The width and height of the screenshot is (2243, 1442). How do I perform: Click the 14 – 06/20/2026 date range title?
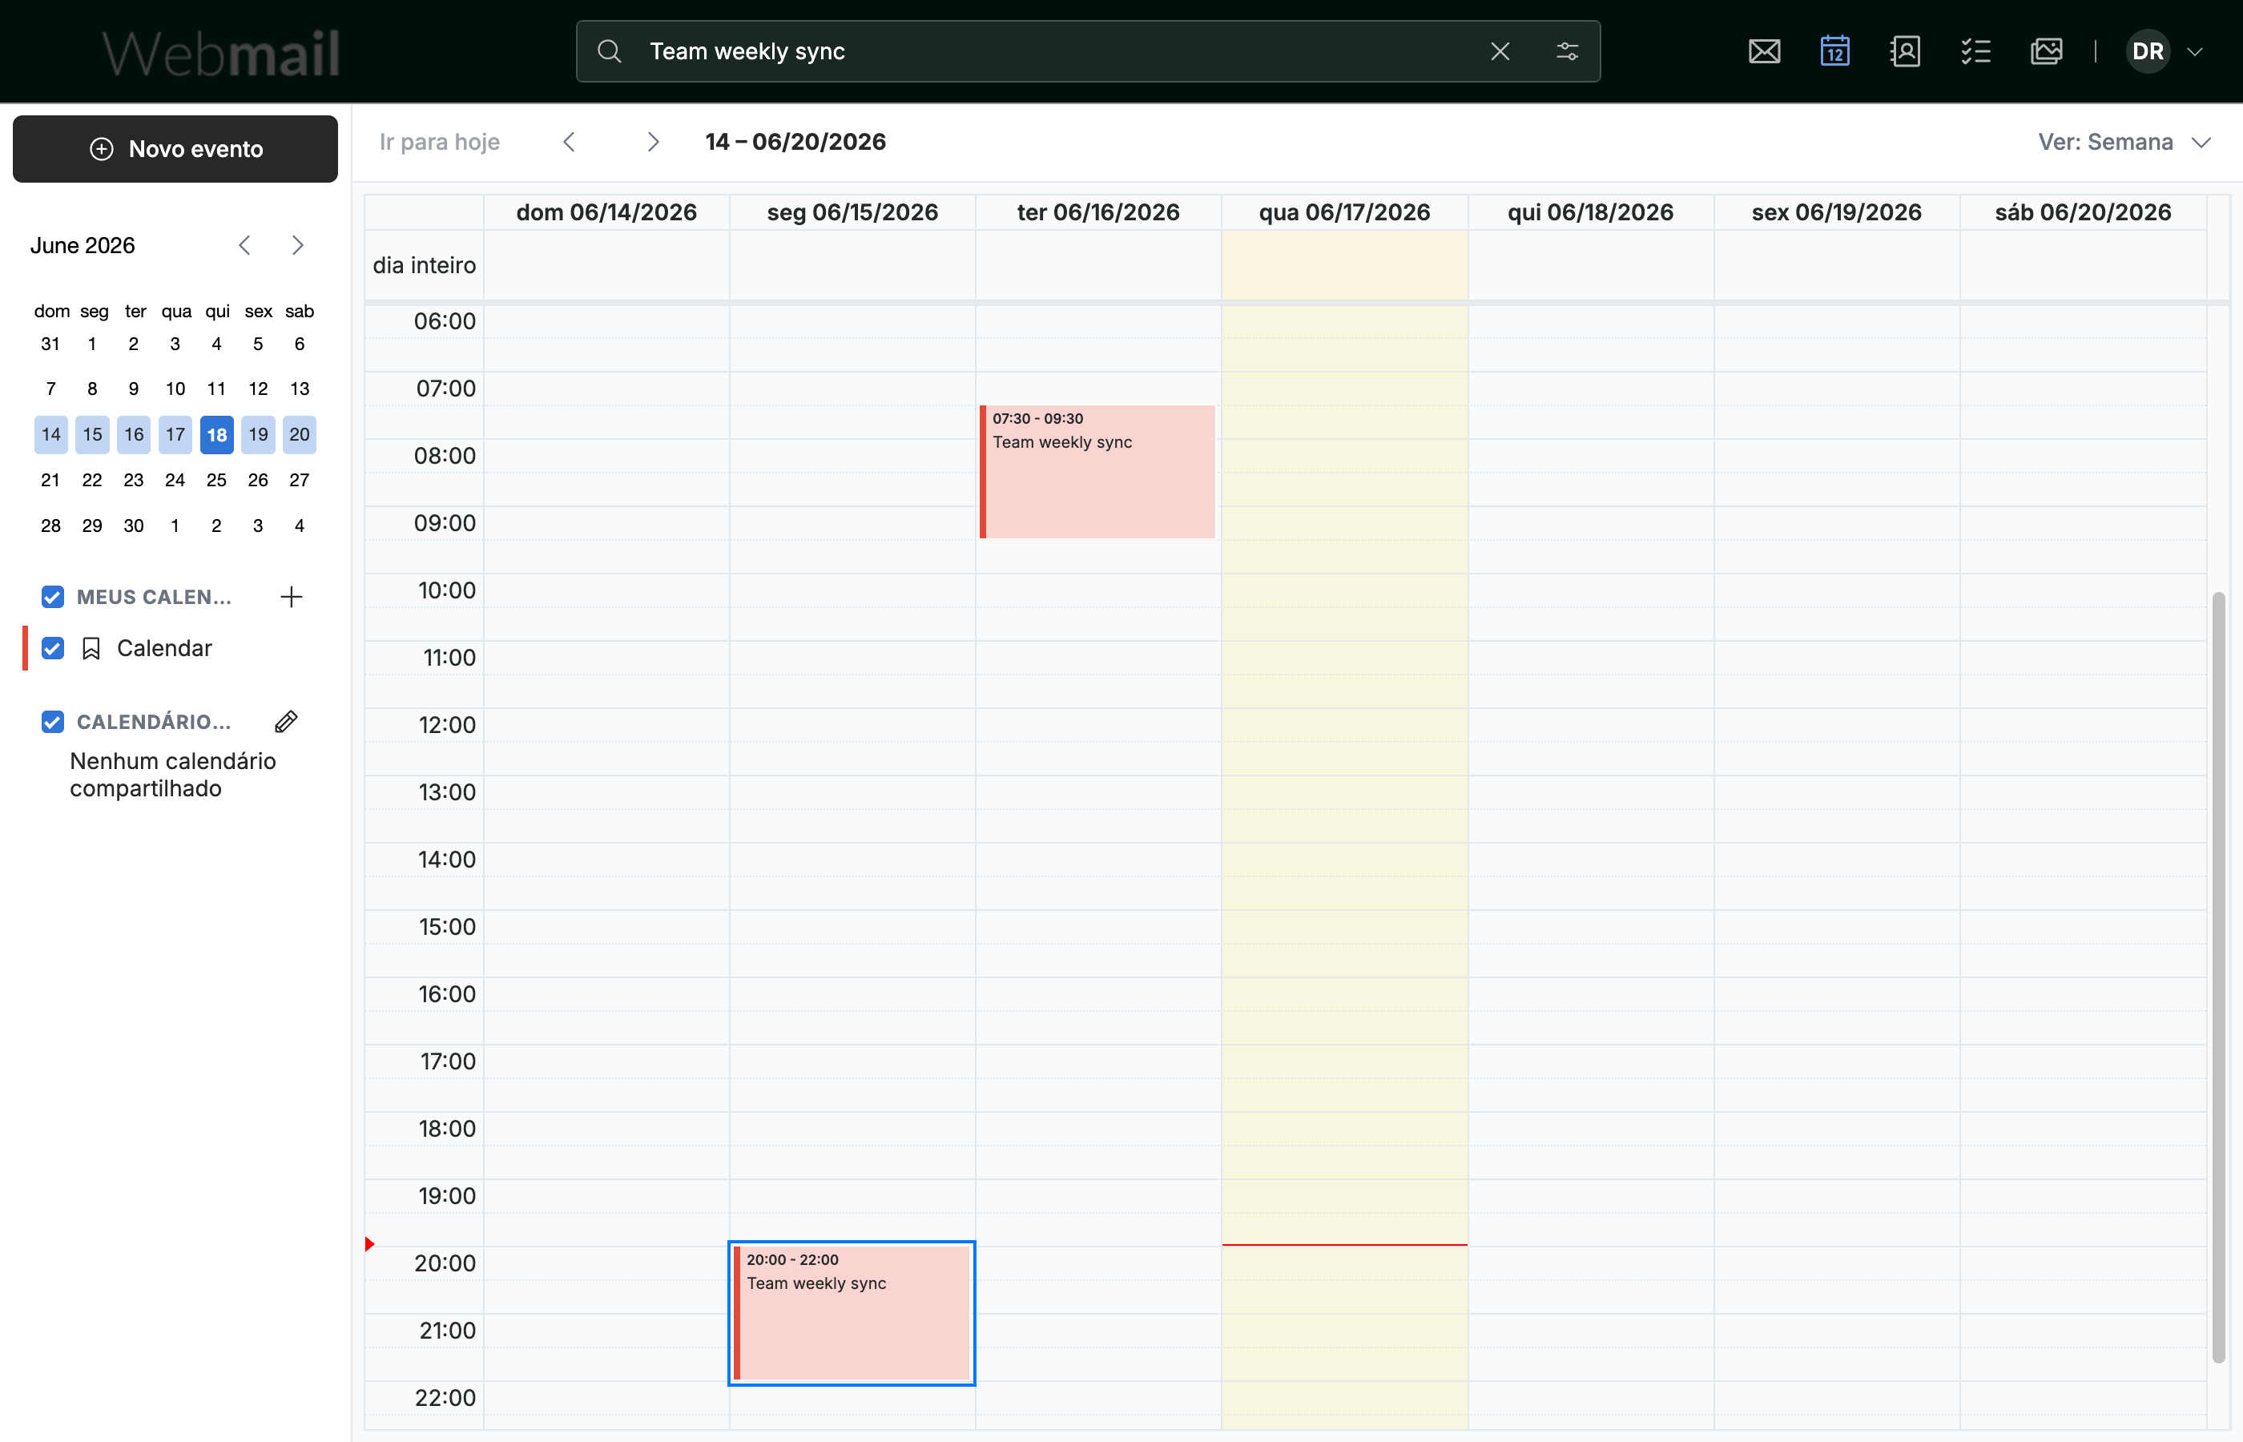click(795, 141)
